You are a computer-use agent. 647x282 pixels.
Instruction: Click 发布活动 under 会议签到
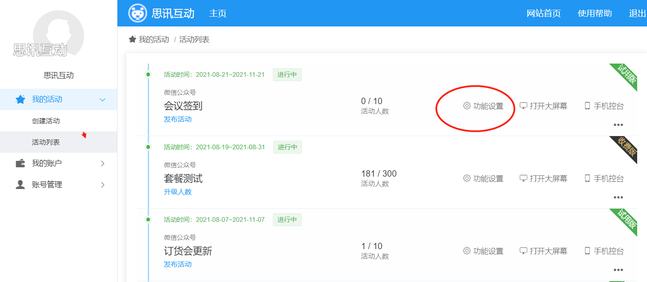coord(178,119)
